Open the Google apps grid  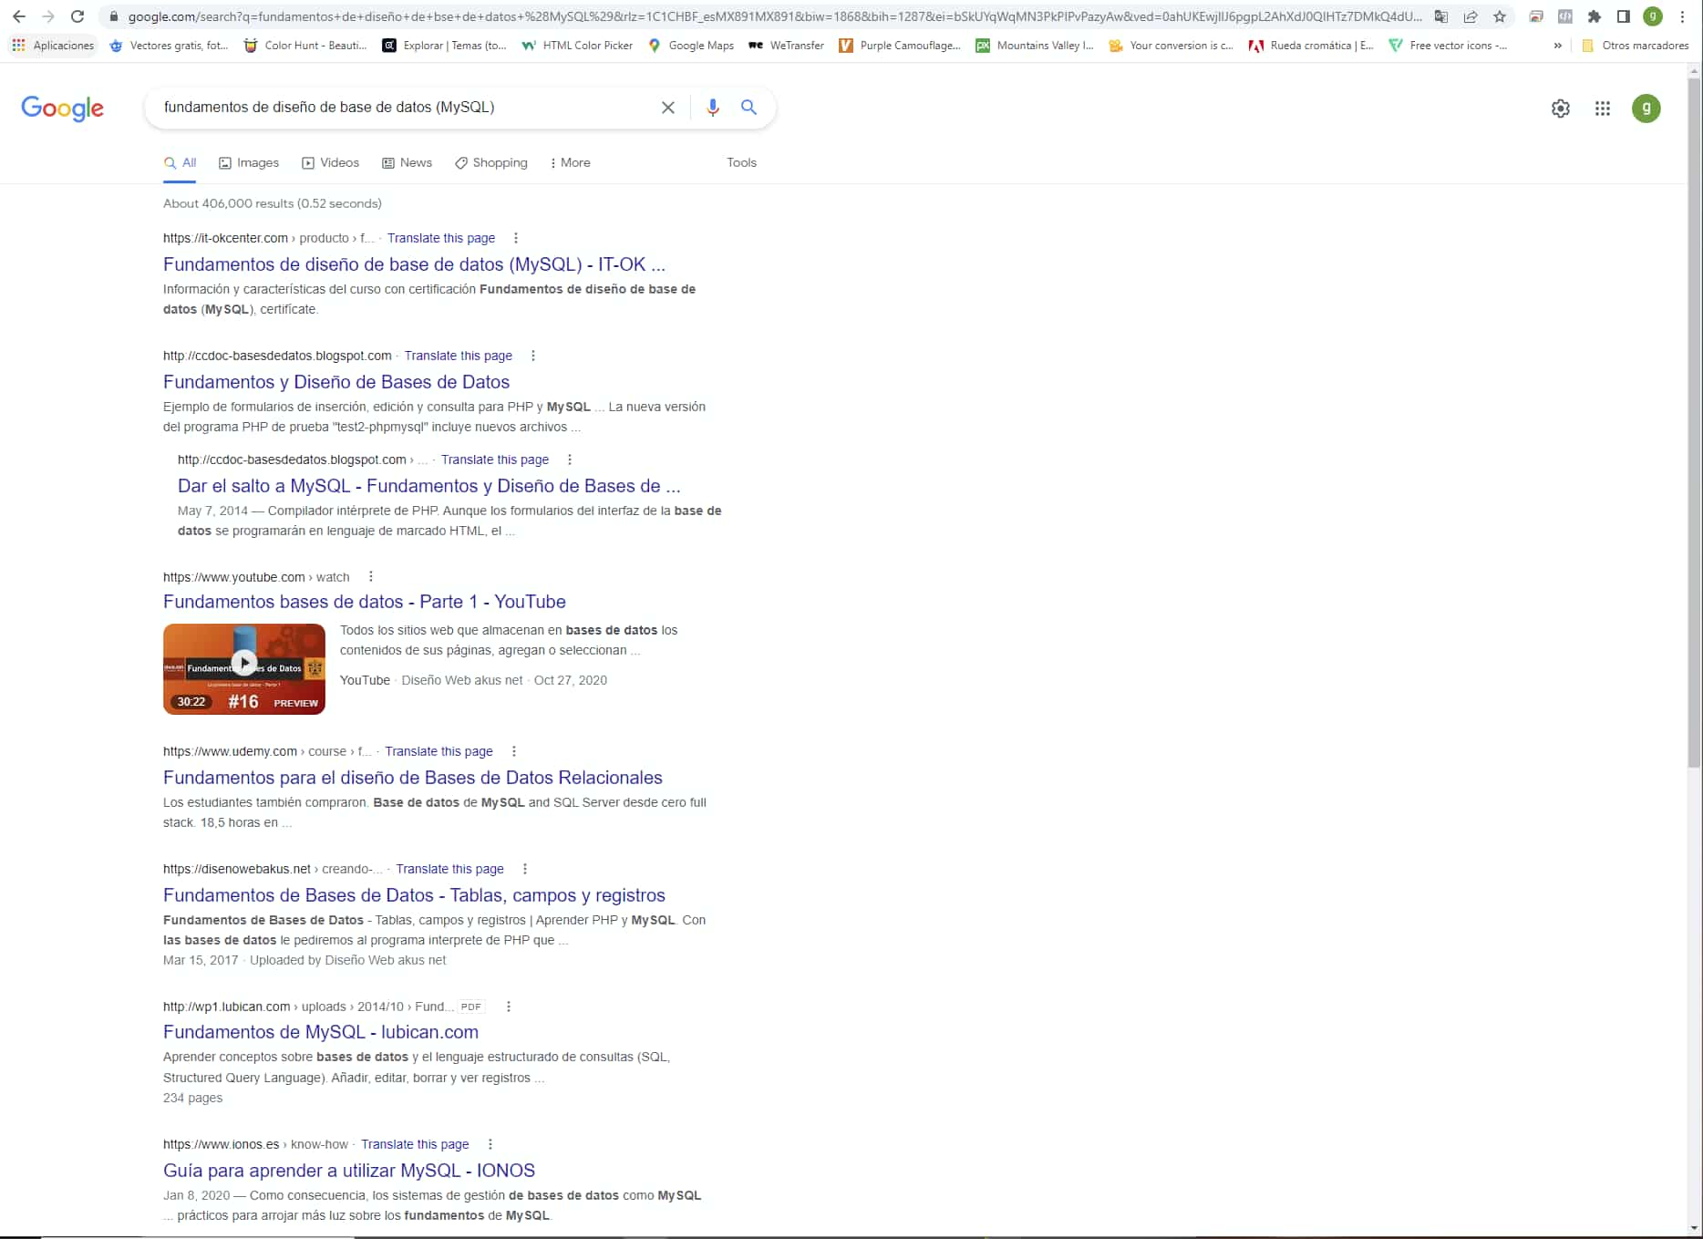pos(1602,108)
